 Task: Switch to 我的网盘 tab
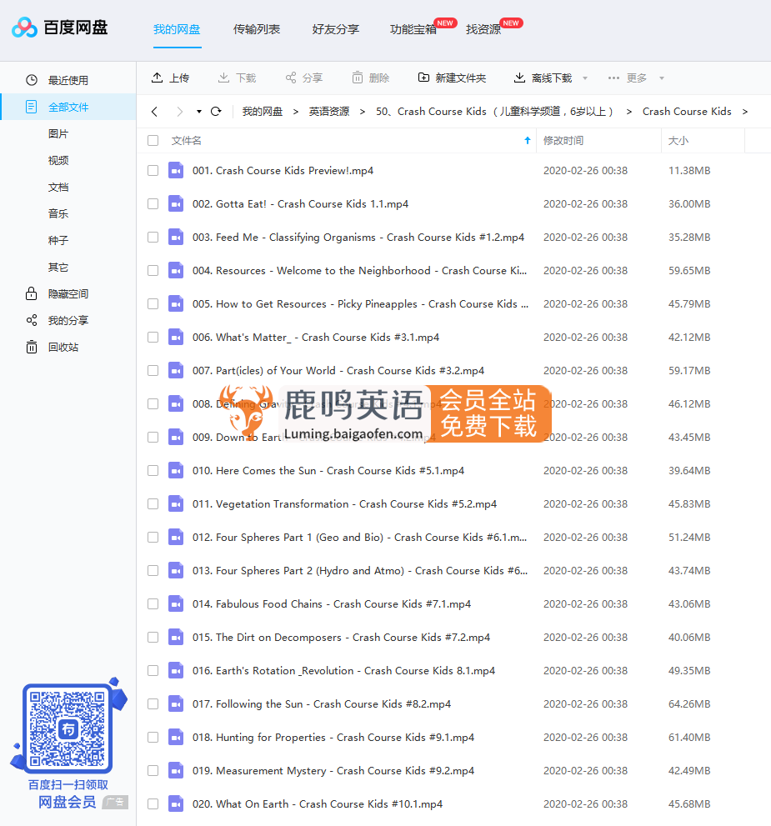pyautogui.click(x=177, y=29)
